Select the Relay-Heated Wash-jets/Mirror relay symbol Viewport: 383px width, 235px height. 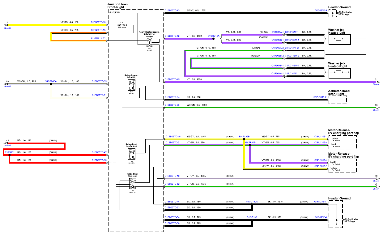coord(150,41)
